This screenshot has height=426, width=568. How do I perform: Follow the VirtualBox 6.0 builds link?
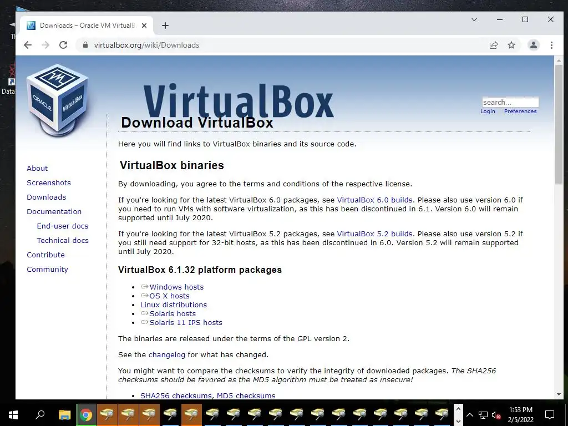pyautogui.click(x=374, y=200)
